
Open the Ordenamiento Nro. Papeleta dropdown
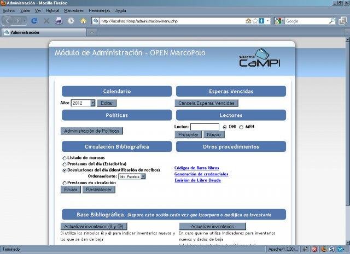pyautogui.click(x=132, y=176)
